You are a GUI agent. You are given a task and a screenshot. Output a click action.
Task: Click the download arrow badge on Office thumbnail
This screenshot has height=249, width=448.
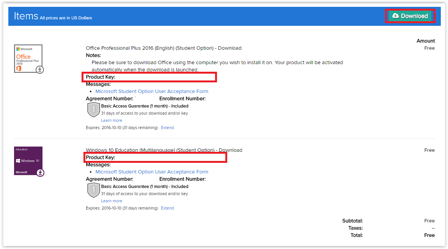(x=40, y=69)
